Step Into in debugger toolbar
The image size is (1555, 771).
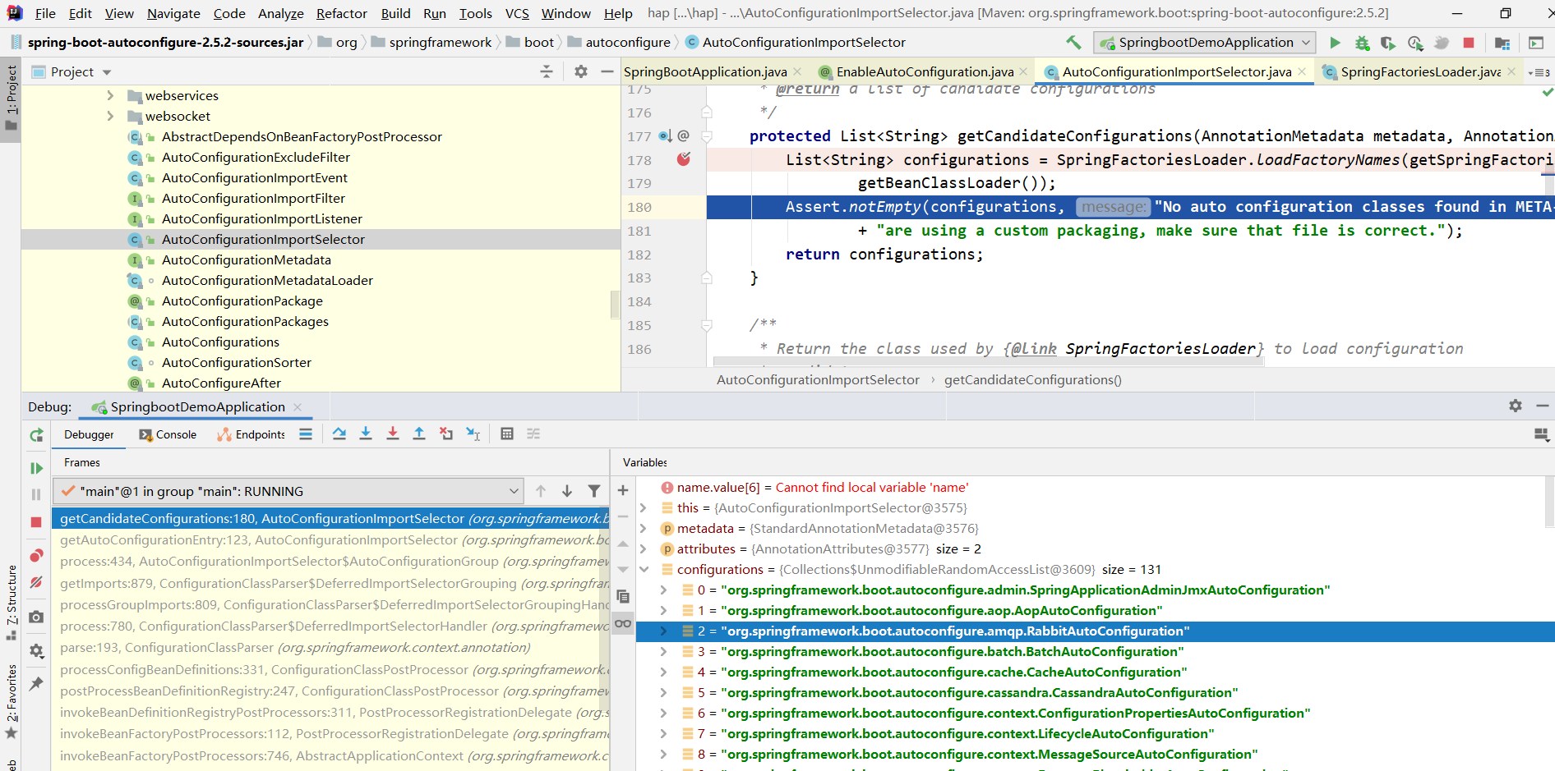pos(366,434)
